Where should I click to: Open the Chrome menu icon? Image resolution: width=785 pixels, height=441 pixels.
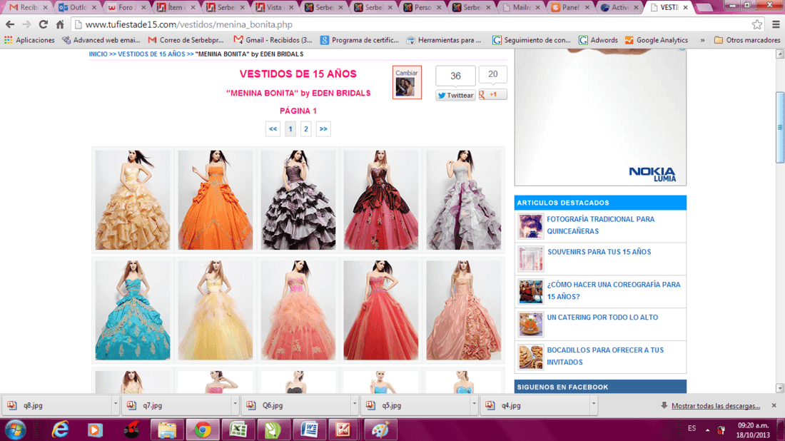tap(776, 24)
